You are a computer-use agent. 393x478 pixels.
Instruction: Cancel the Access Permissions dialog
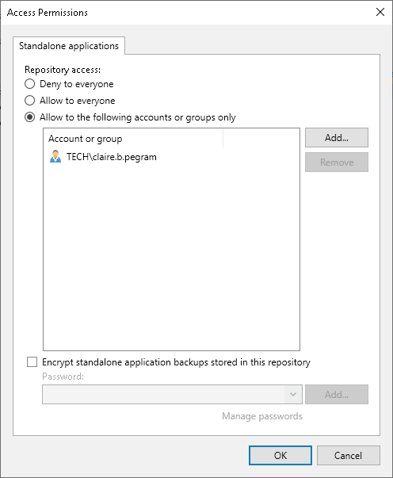[348, 456]
